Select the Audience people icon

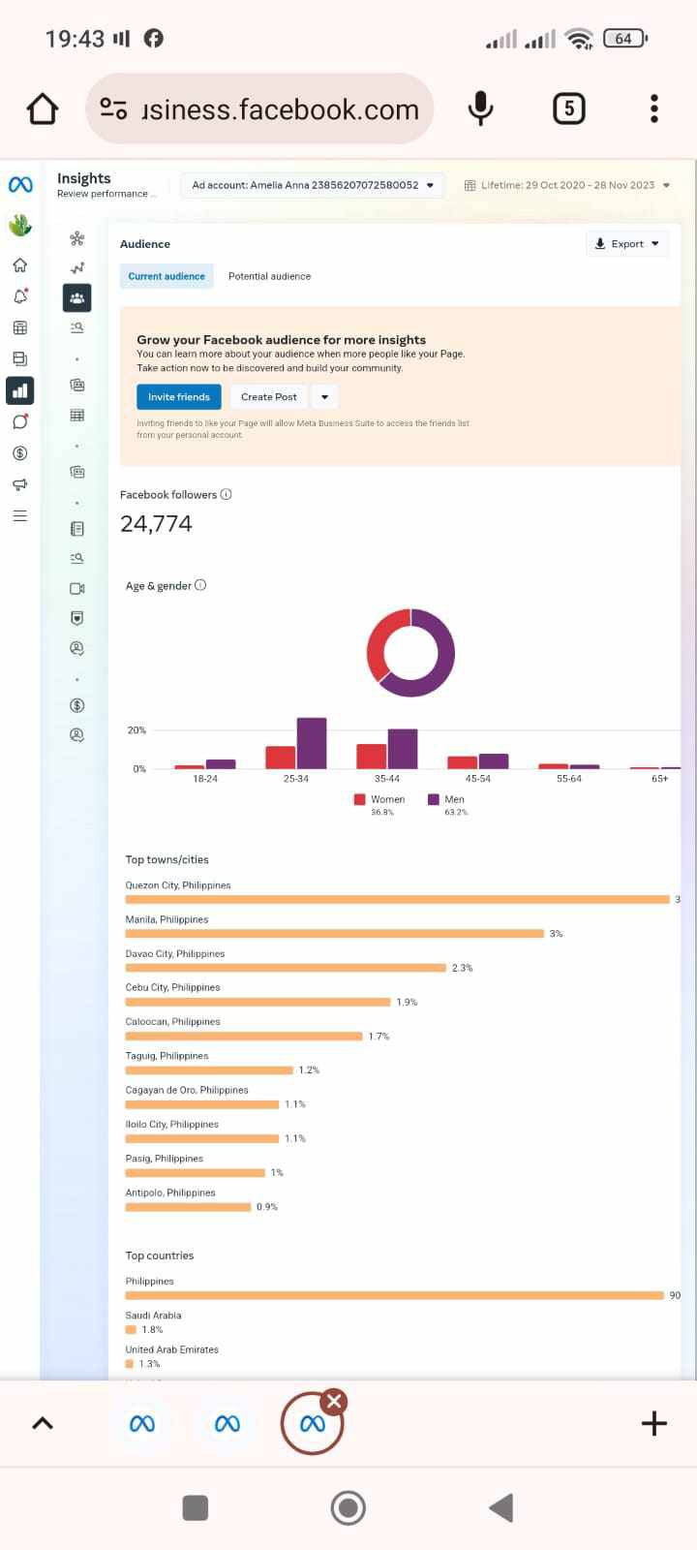tap(77, 297)
